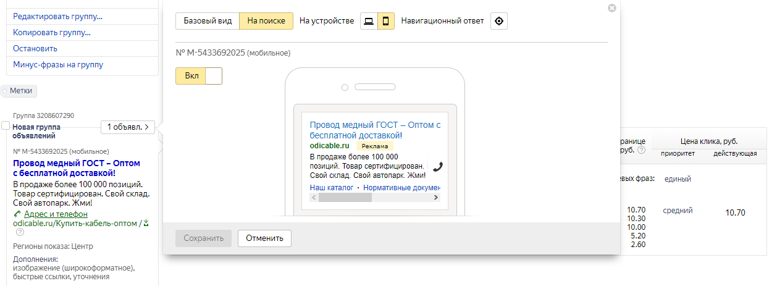Click the Группа 3208607290 label
The image size is (777, 286).
43,116
